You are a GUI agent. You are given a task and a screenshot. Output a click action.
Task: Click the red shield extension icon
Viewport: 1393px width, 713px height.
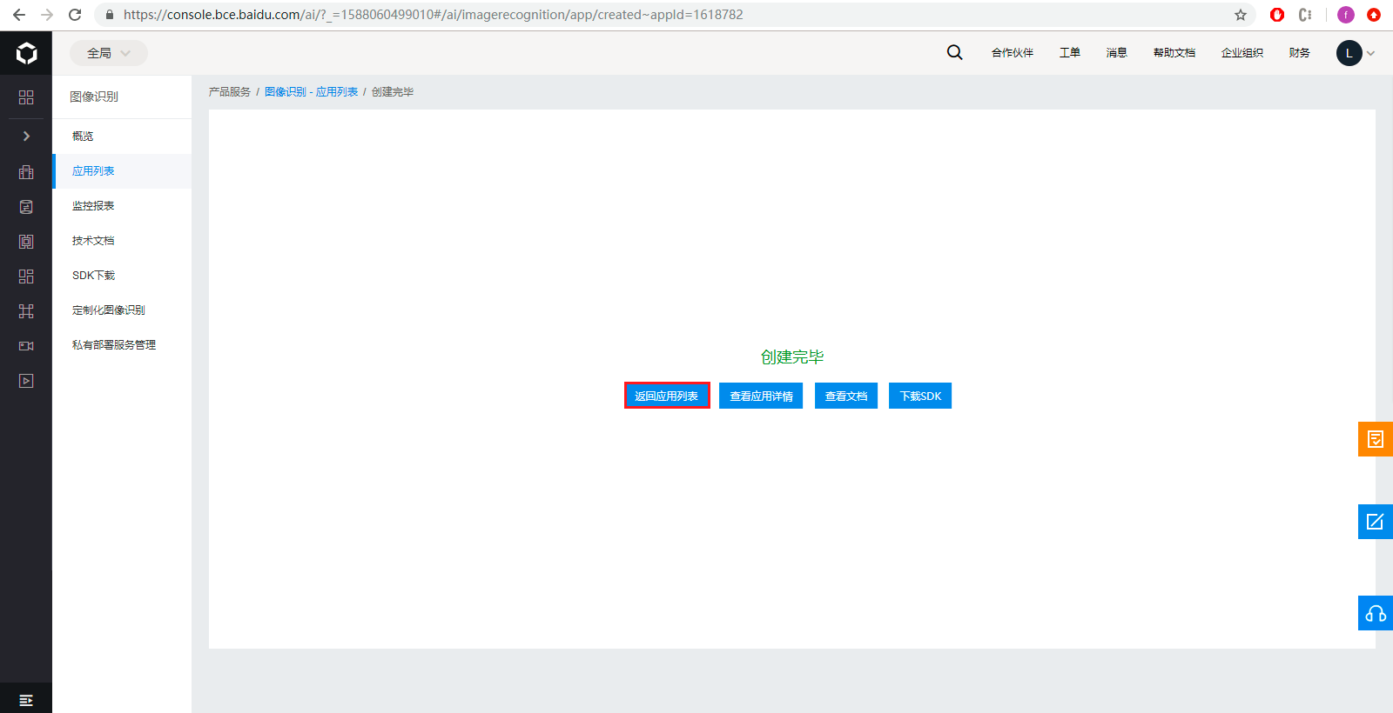1277,15
